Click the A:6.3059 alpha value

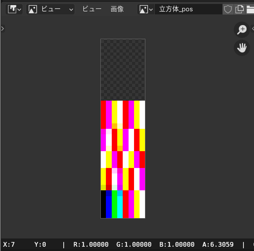click(218, 244)
